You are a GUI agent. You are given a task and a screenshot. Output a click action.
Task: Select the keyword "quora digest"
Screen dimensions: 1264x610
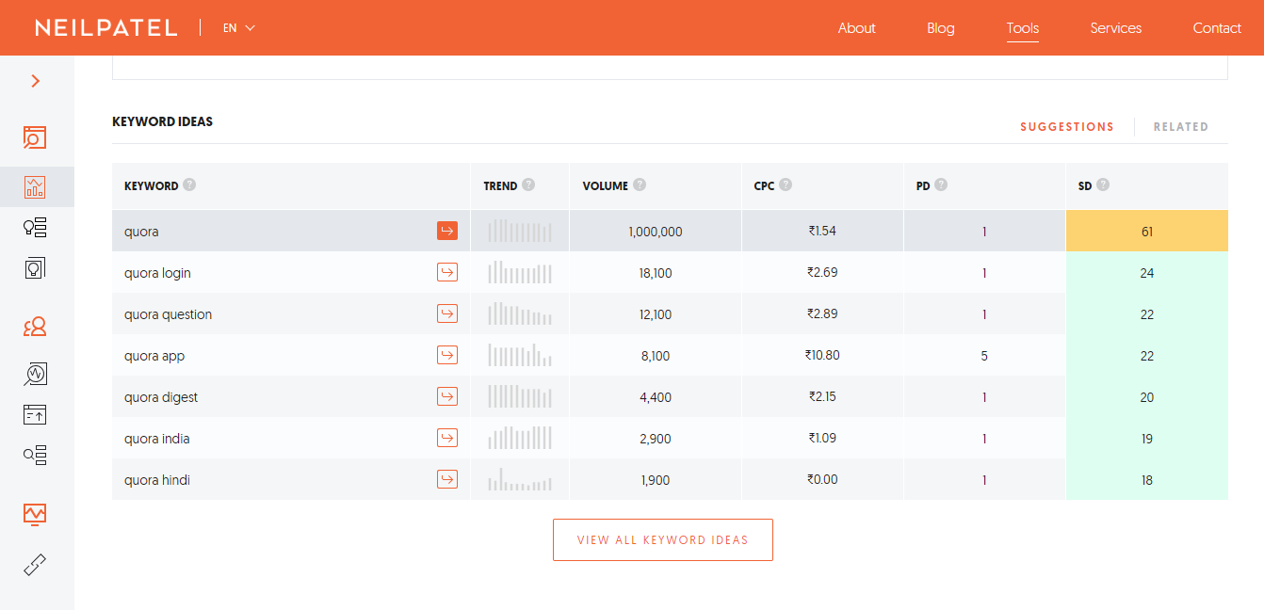pyautogui.click(x=161, y=397)
